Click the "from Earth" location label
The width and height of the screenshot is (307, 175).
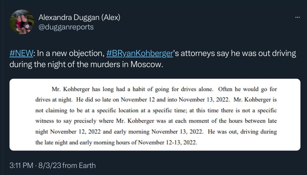(79, 165)
